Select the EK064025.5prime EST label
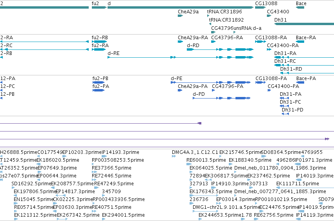The width and height of the screenshot is (334, 221). point(211,168)
